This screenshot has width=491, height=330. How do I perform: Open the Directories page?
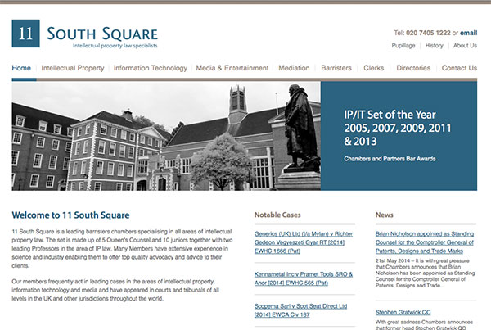coord(413,68)
